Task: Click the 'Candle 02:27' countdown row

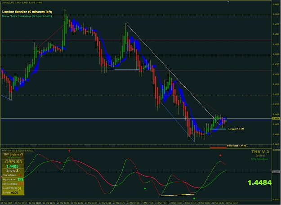Action: point(13,192)
